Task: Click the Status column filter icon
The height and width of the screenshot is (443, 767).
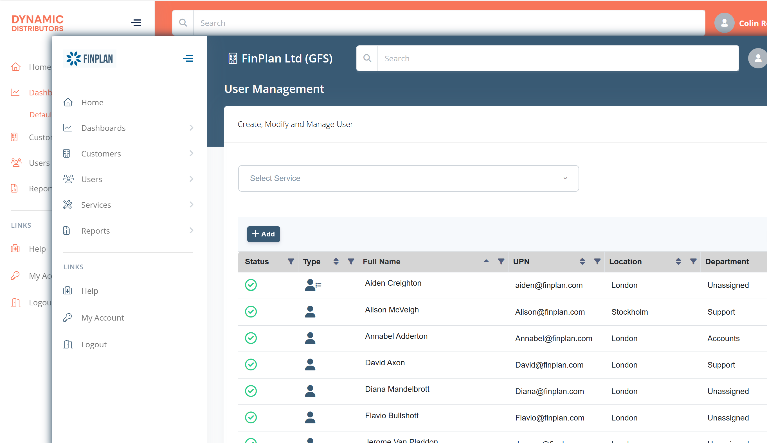Action: 291,261
